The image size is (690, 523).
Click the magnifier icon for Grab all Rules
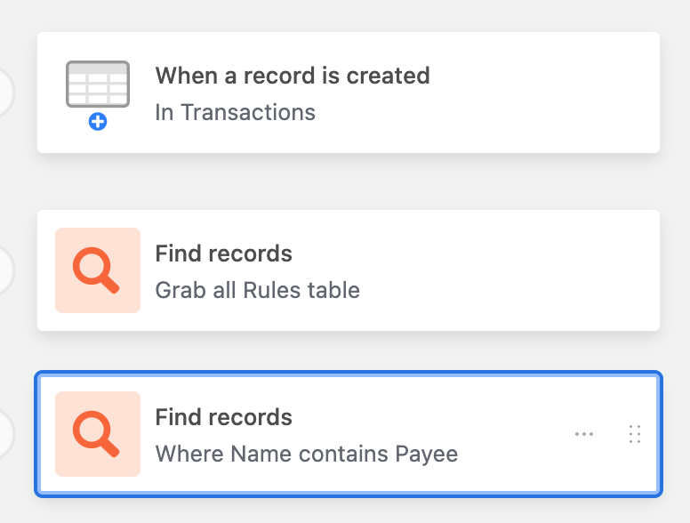[x=98, y=270]
